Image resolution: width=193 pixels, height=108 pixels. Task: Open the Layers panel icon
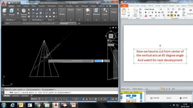point(105,10)
